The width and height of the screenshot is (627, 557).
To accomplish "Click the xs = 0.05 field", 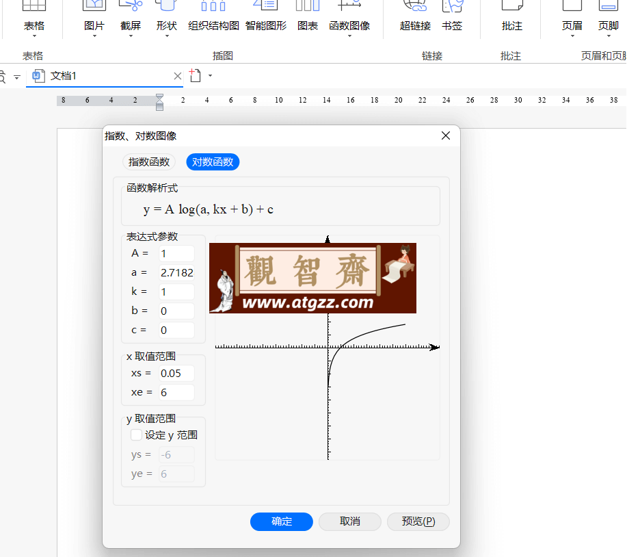I will pyautogui.click(x=176, y=374).
